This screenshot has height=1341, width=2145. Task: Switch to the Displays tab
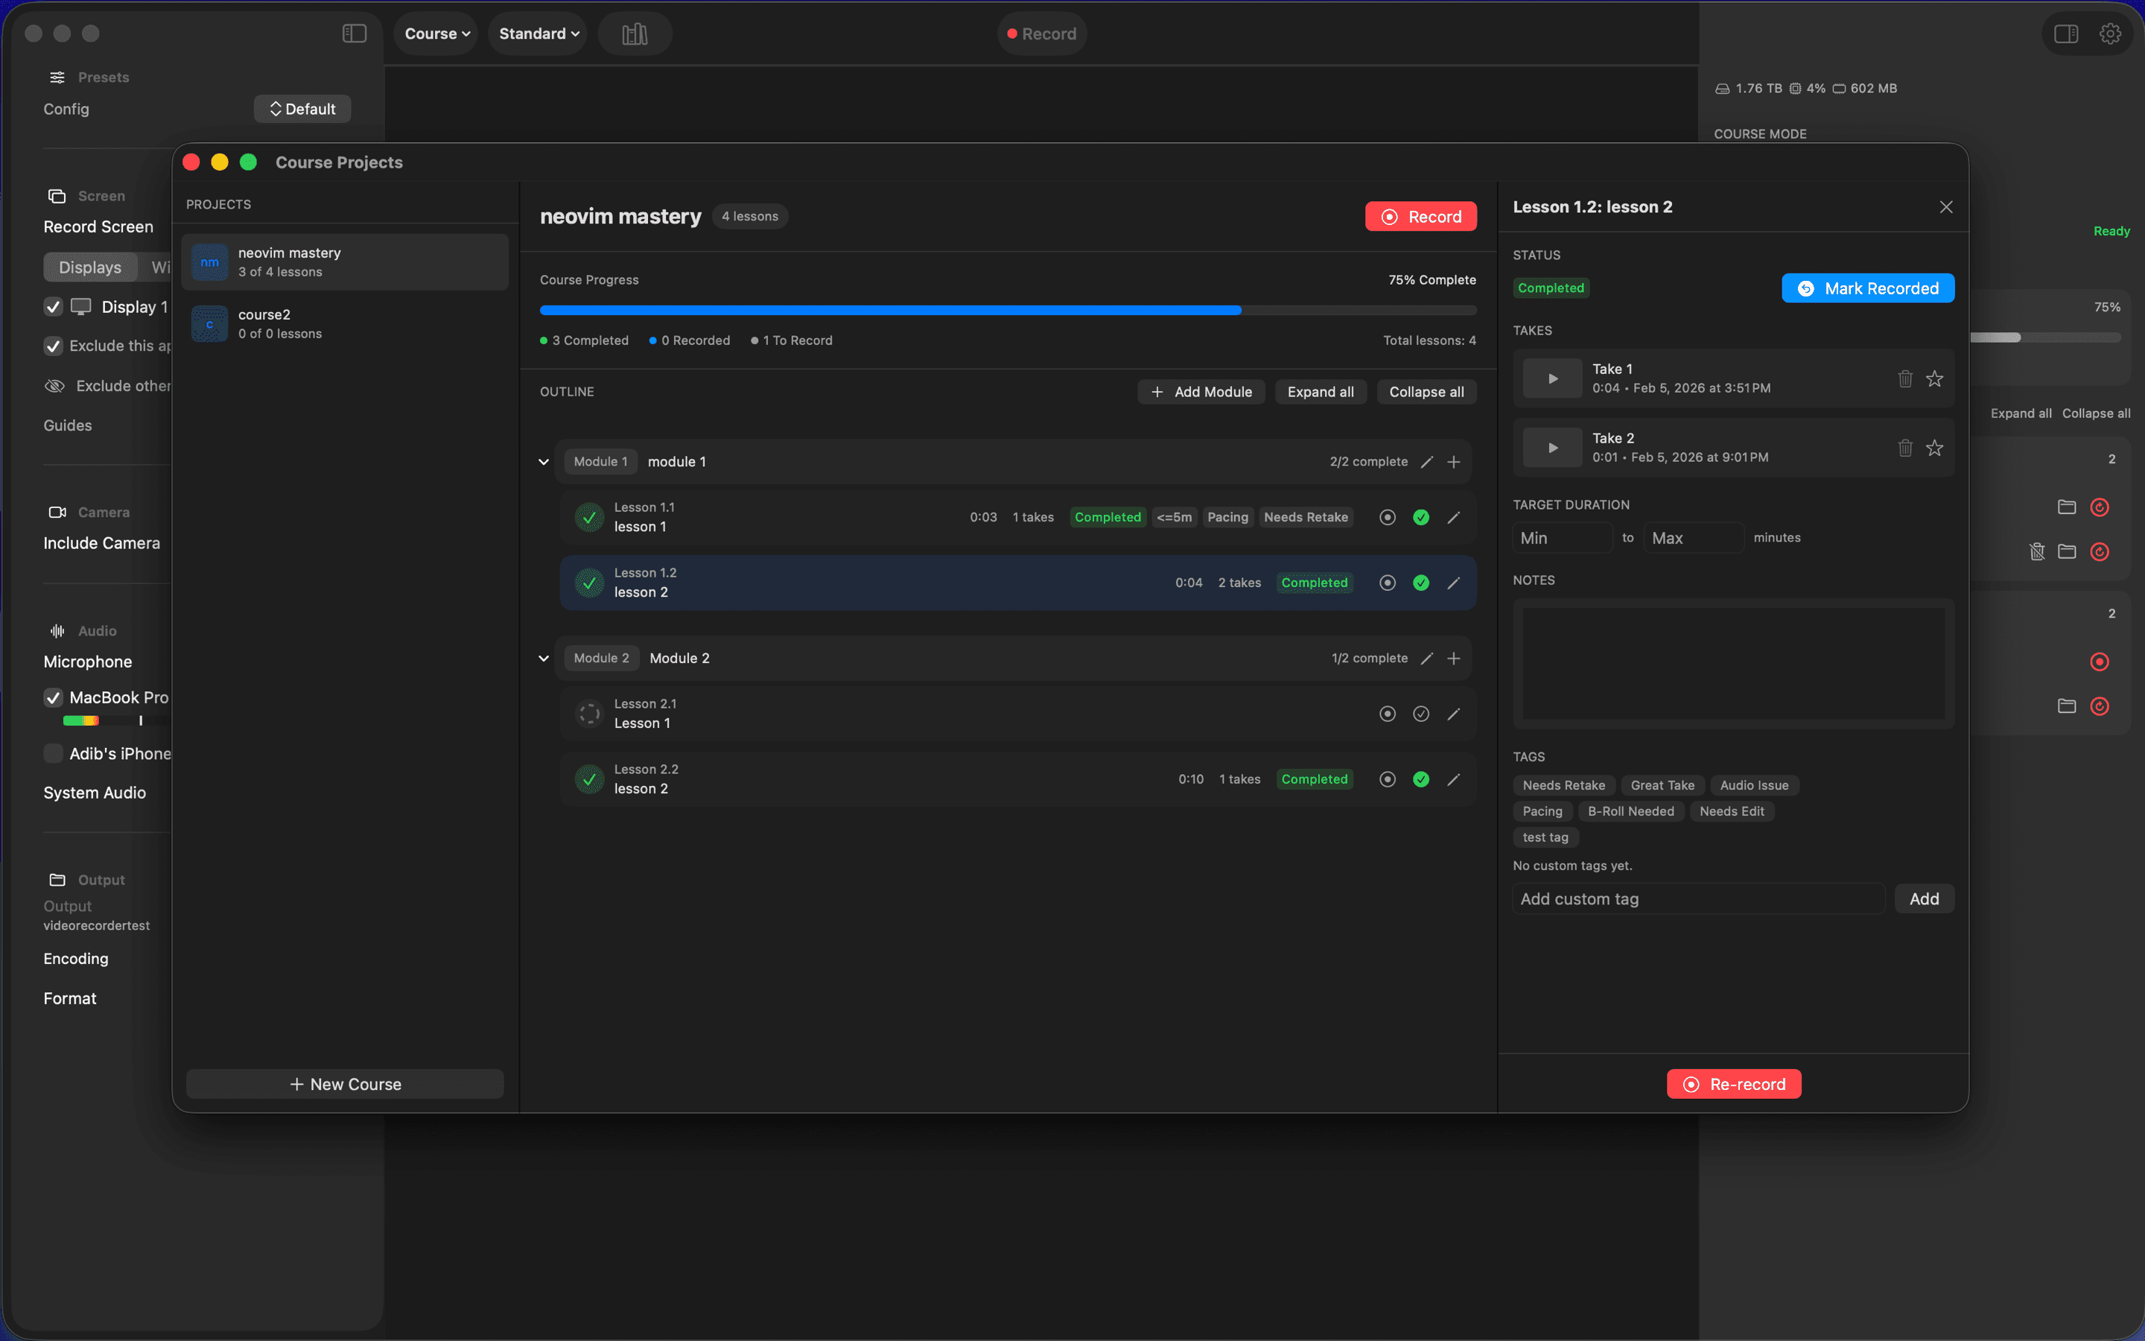(89, 267)
